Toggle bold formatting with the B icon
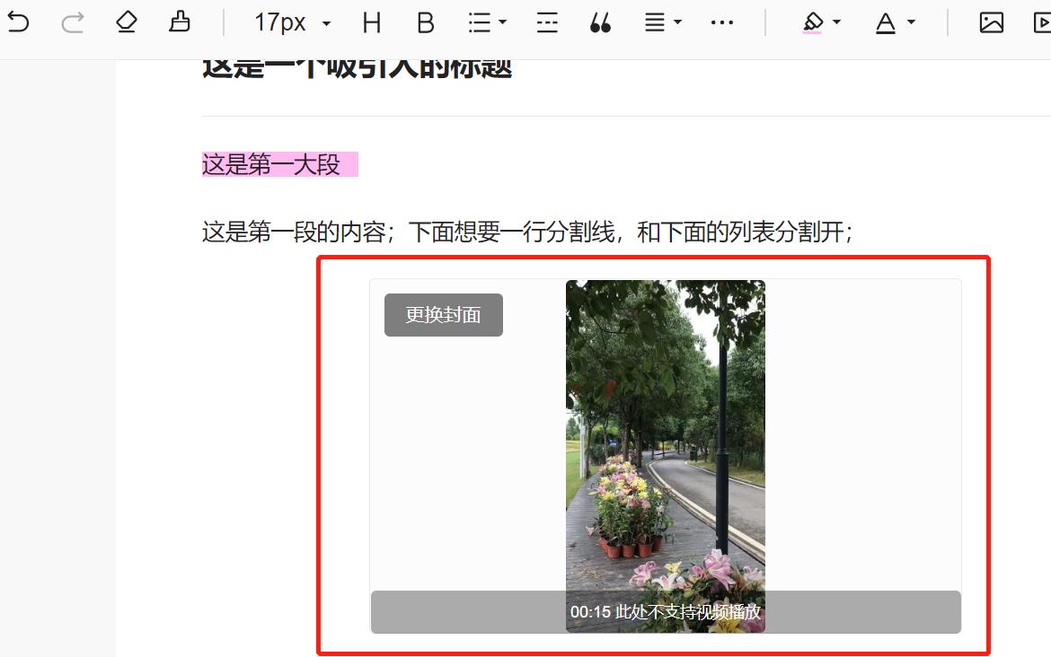This screenshot has width=1051, height=657. pos(424,22)
